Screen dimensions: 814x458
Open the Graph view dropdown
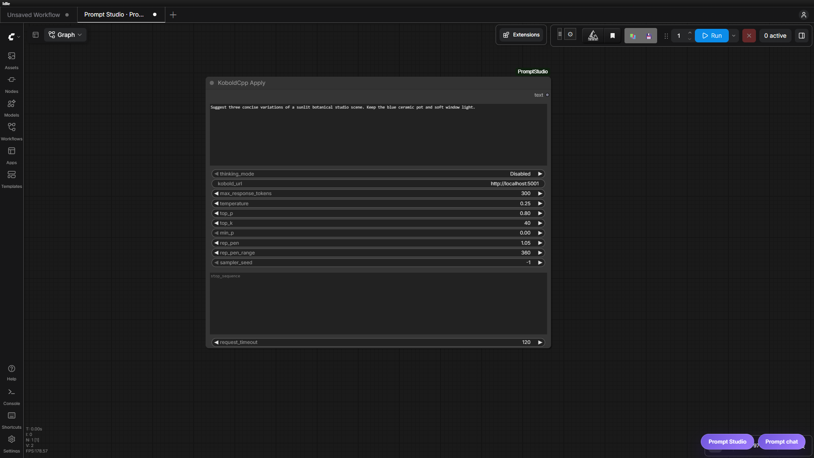65,35
